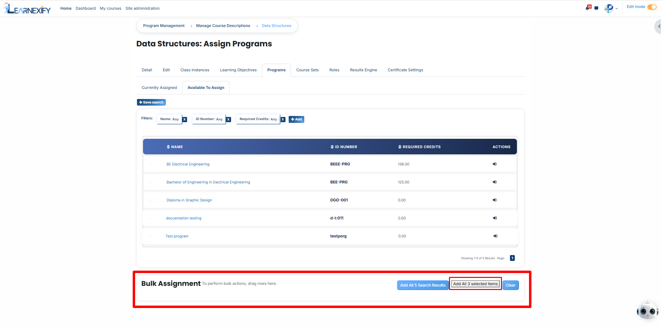This screenshot has height=326, width=661.
Task: Open the Class Instances tab
Action: pos(195,70)
